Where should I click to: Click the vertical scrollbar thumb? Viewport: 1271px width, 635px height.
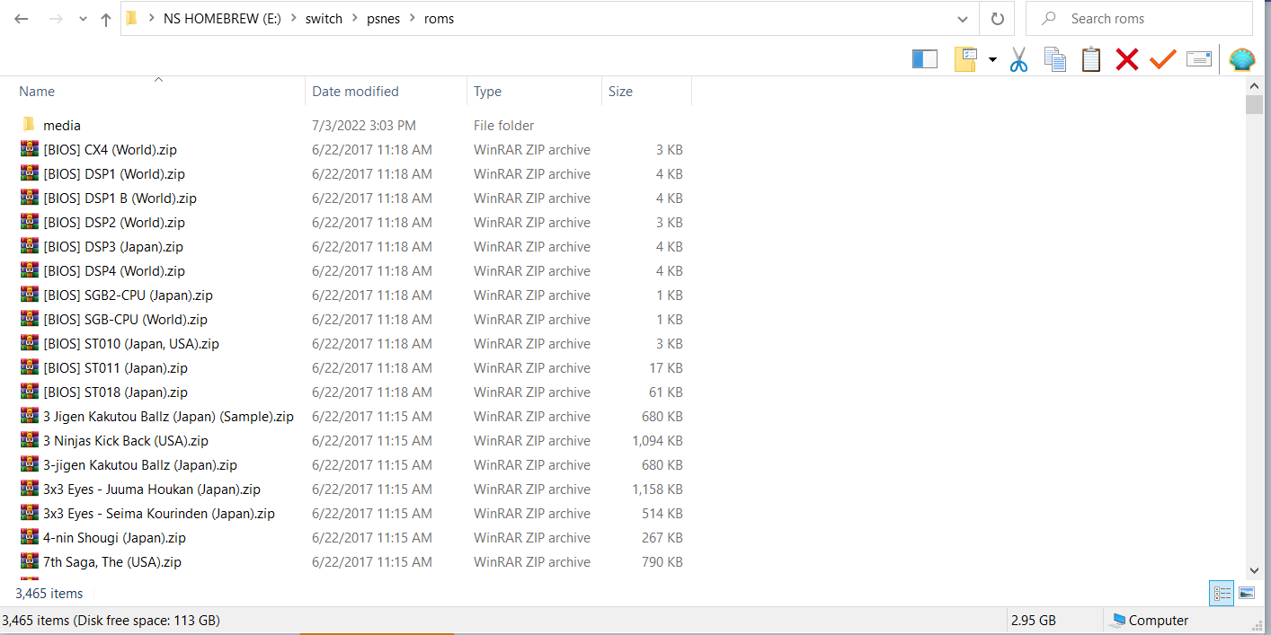pos(1255,104)
